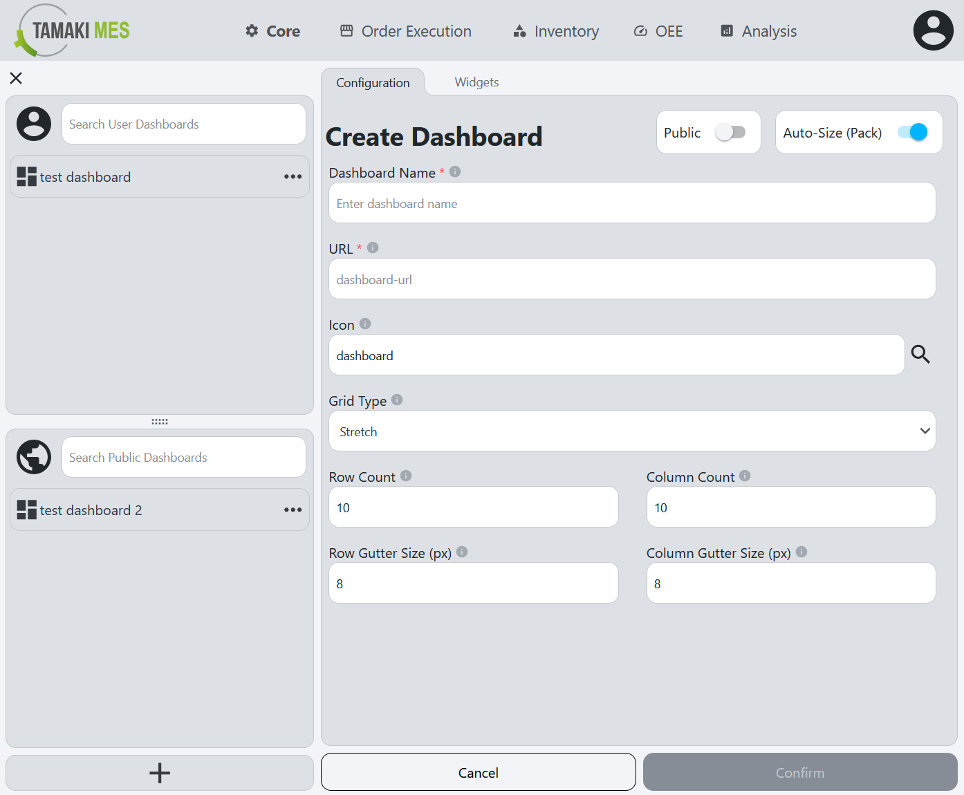964x795 pixels.
Task: Open options for test dashboard 2
Action: click(293, 510)
